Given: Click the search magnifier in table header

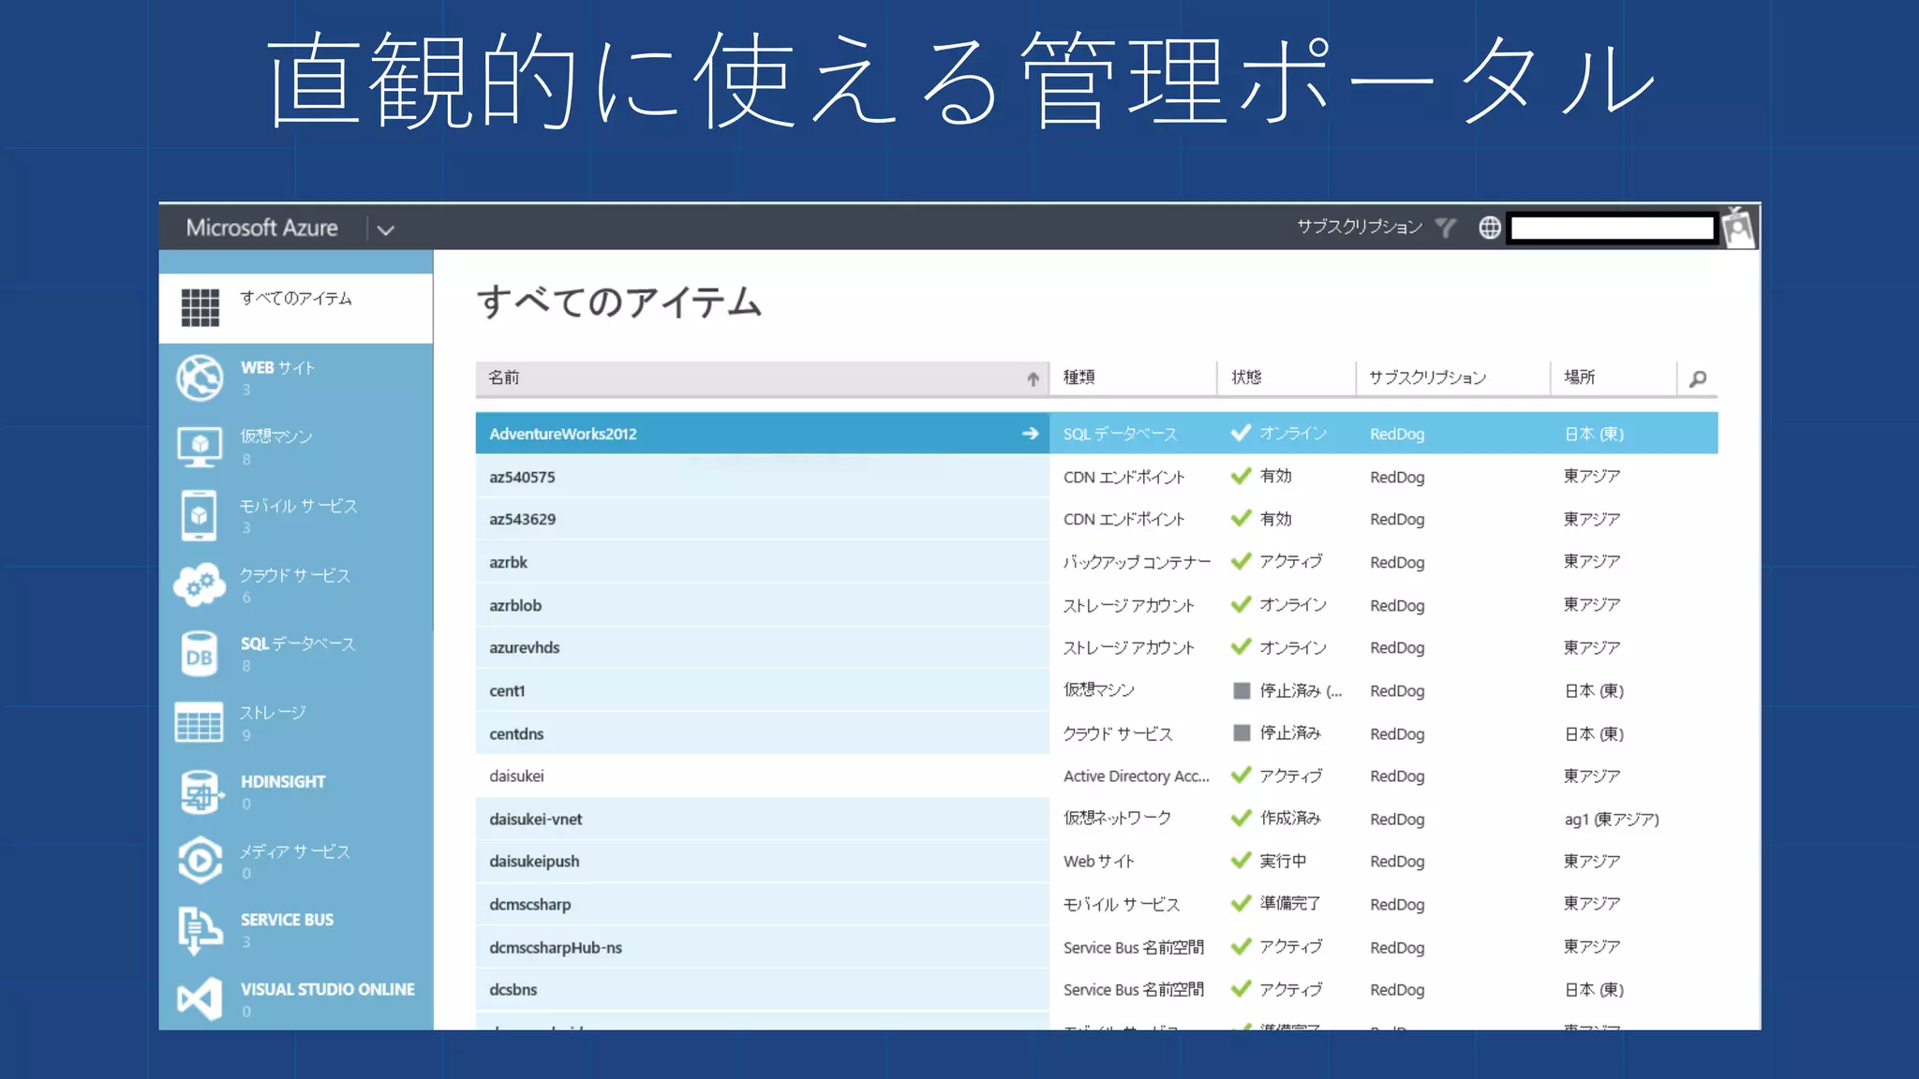Looking at the screenshot, I should point(1697,378).
